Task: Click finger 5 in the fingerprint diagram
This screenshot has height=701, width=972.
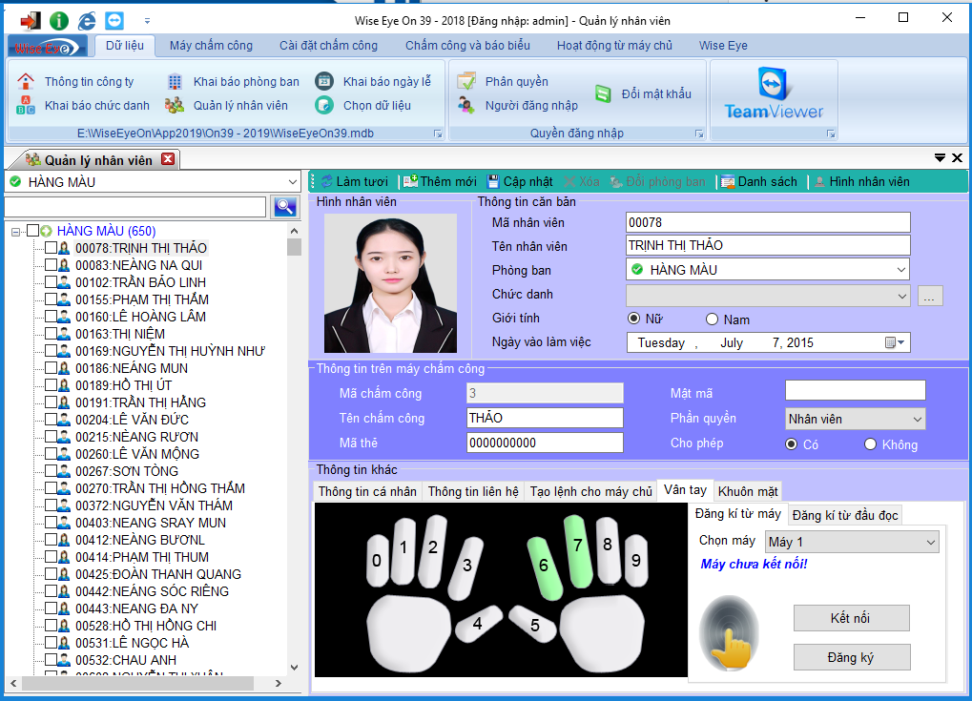Action: click(534, 626)
